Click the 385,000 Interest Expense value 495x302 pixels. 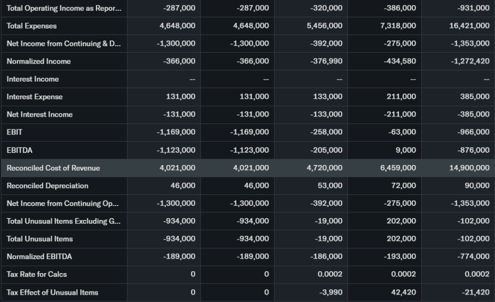pyautogui.click(x=476, y=96)
